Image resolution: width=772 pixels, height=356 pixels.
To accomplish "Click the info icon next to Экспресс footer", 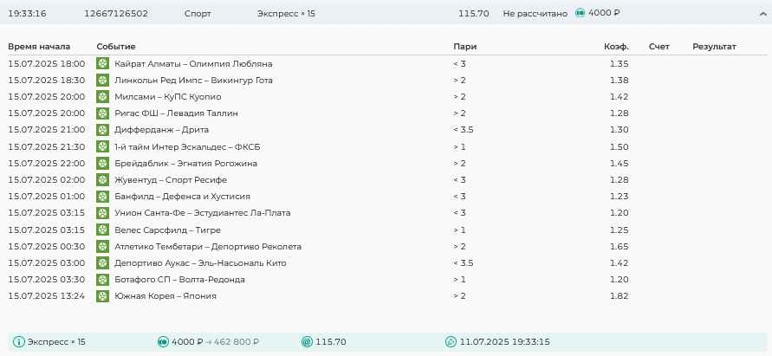I will click(20, 342).
